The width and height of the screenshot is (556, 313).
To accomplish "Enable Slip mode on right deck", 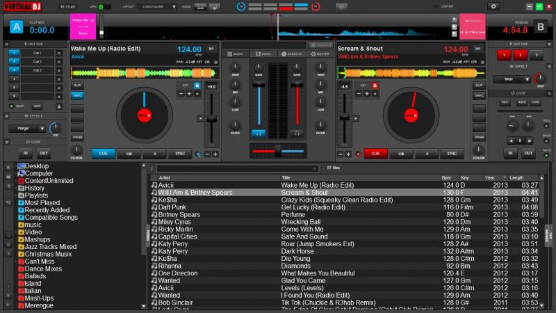I will (479, 85).
